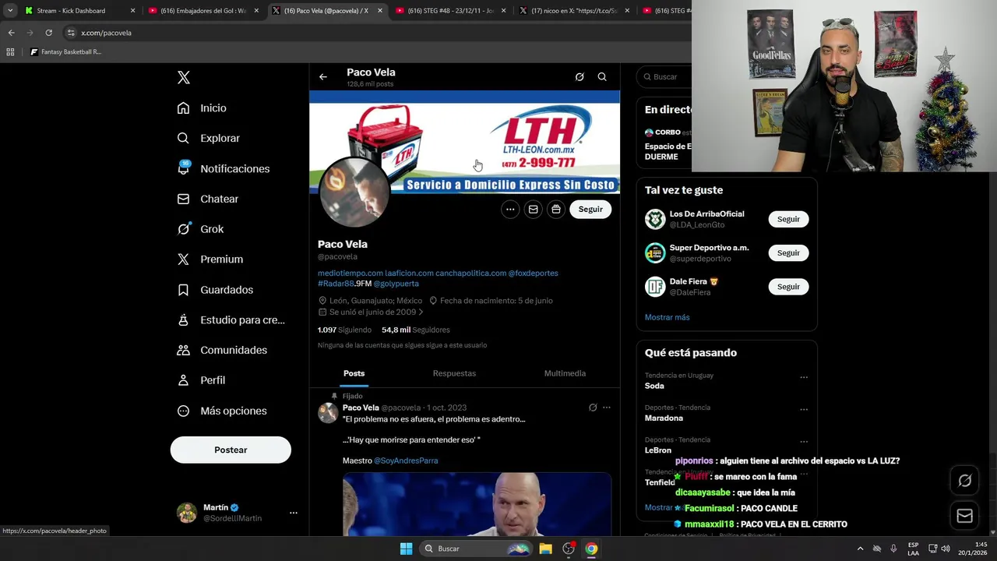
Task: Open Más opciones circle icon
Action: (183, 411)
